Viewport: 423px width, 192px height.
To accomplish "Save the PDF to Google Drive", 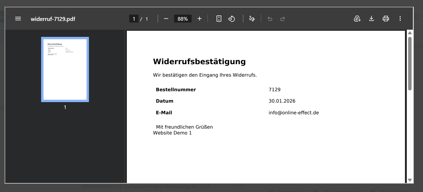I will tap(357, 19).
